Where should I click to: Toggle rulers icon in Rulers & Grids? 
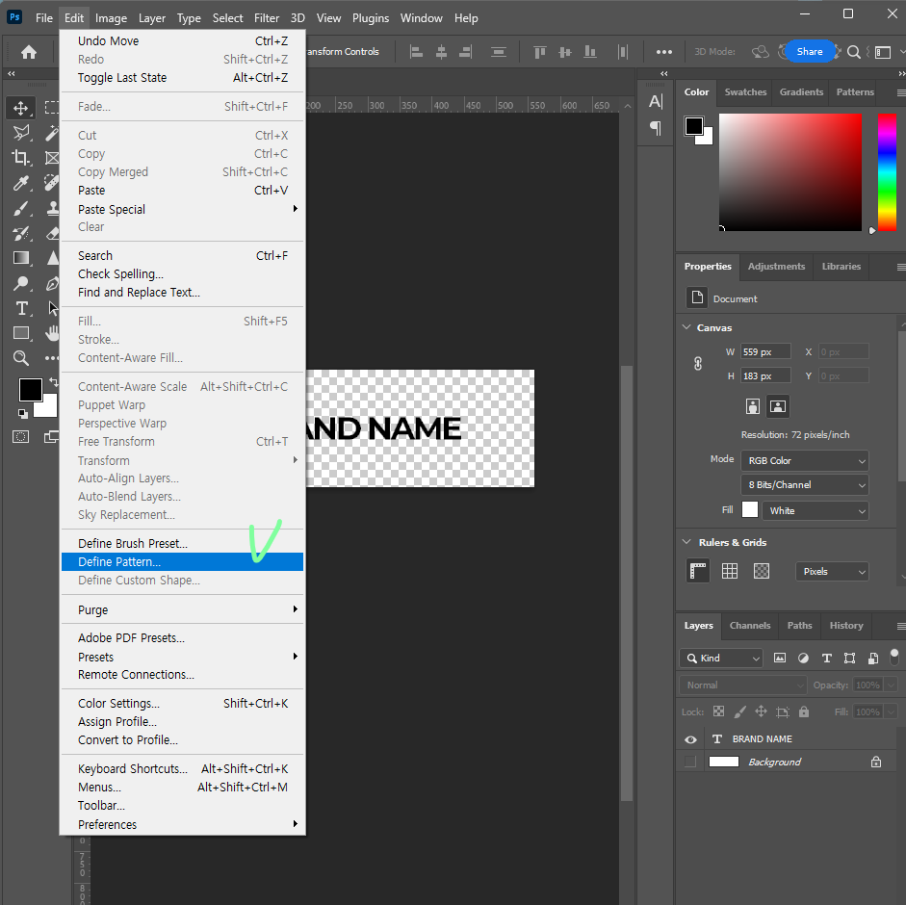[x=698, y=572]
